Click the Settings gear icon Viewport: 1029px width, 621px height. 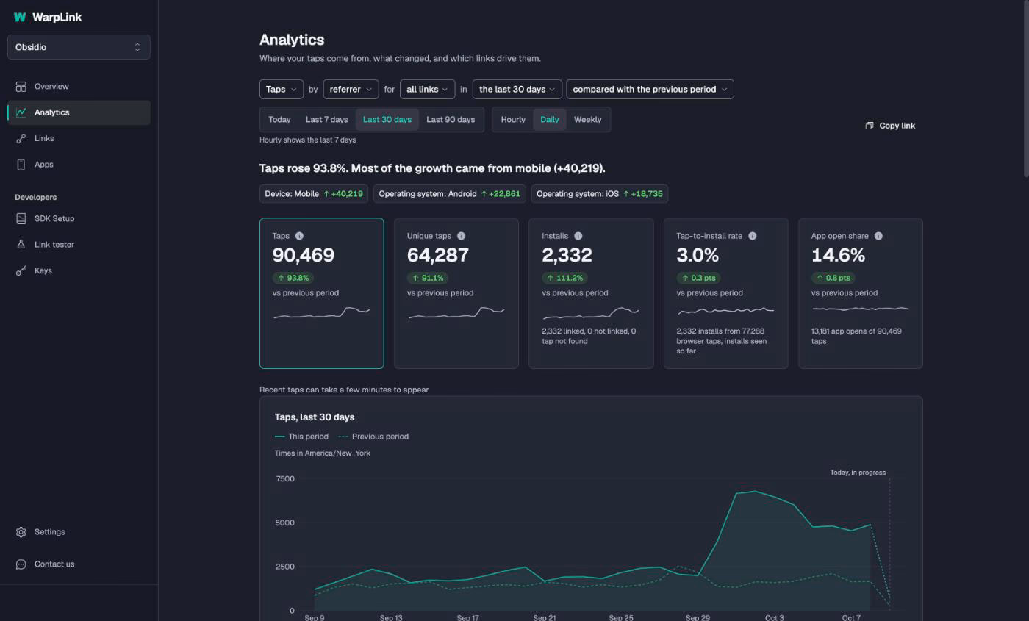21,532
